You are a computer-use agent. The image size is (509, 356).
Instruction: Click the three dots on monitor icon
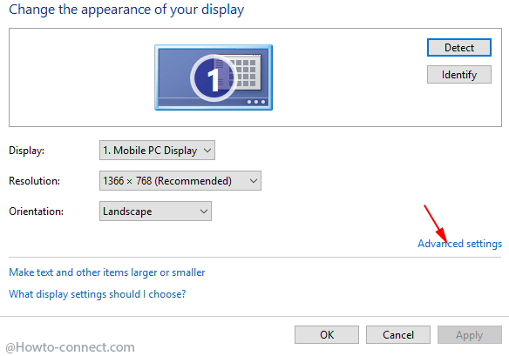256,102
